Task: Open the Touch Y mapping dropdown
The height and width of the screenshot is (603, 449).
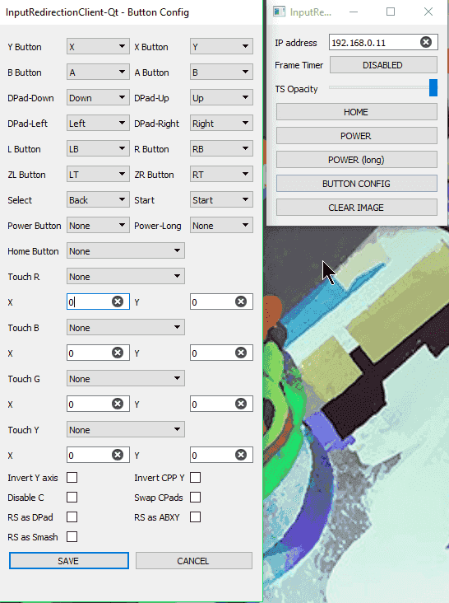Action: [x=126, y=429]
